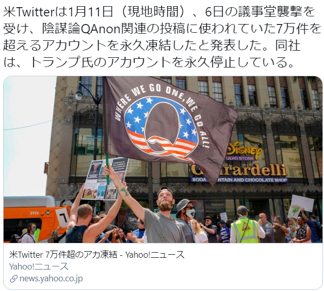Select the gray Yahoo!ニュース source label

(x=38, y=266)
